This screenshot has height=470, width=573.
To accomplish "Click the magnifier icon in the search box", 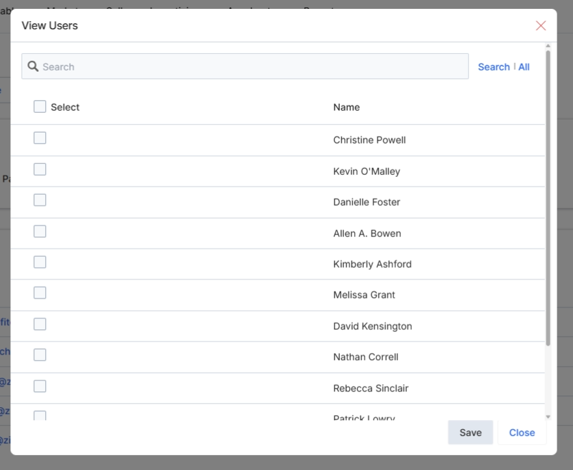I will (x=33, y=66).
